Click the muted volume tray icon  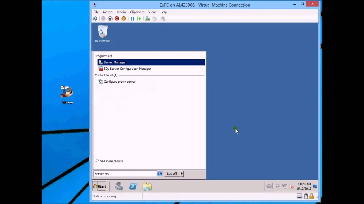point(291,186)
